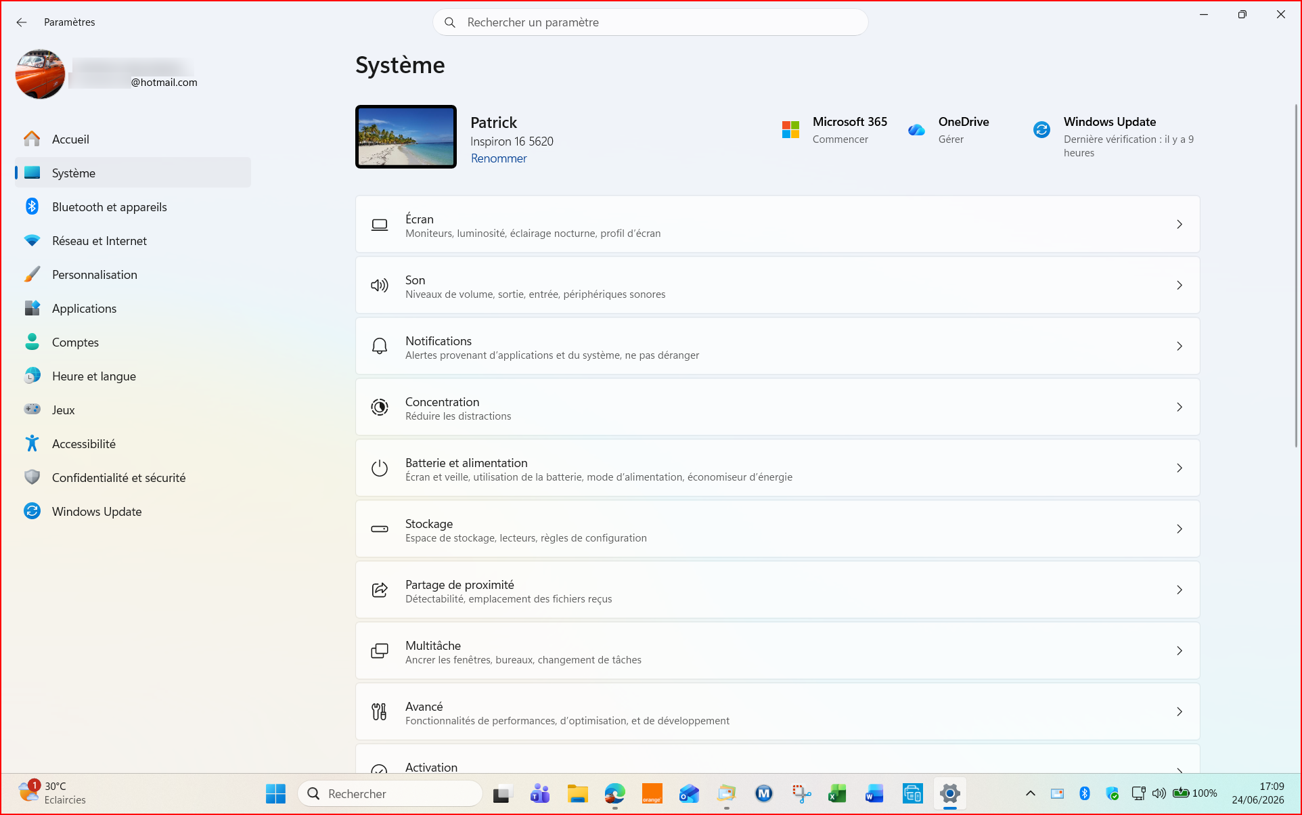Open Personnalisation from the sidebar
The width and height of the screenshot is (1302, 815).
(x=133, y=274)
